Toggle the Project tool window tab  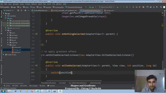point(1,14)
